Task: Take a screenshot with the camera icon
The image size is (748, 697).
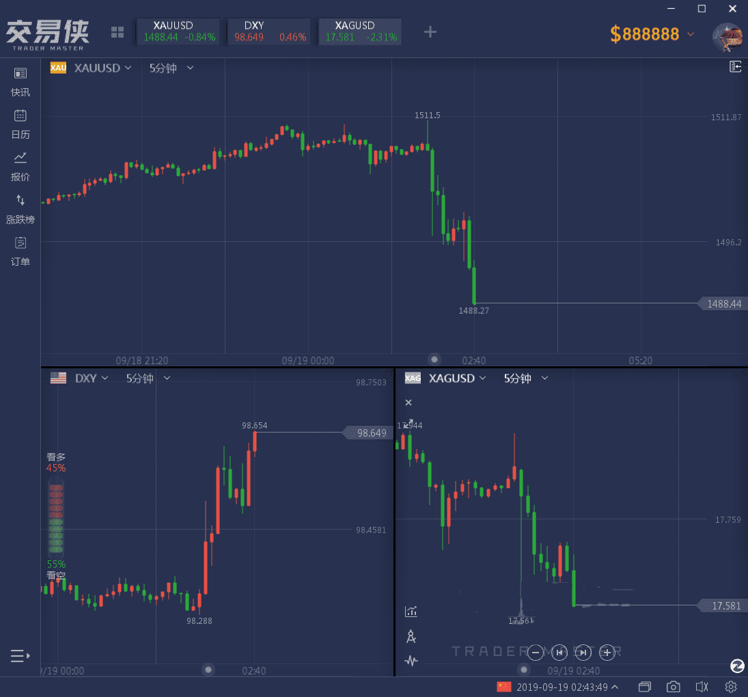Action: click(x=674, y=687)
